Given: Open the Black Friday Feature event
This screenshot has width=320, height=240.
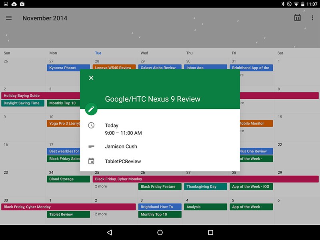Looking at the screenshot, I should coord(160,186).
